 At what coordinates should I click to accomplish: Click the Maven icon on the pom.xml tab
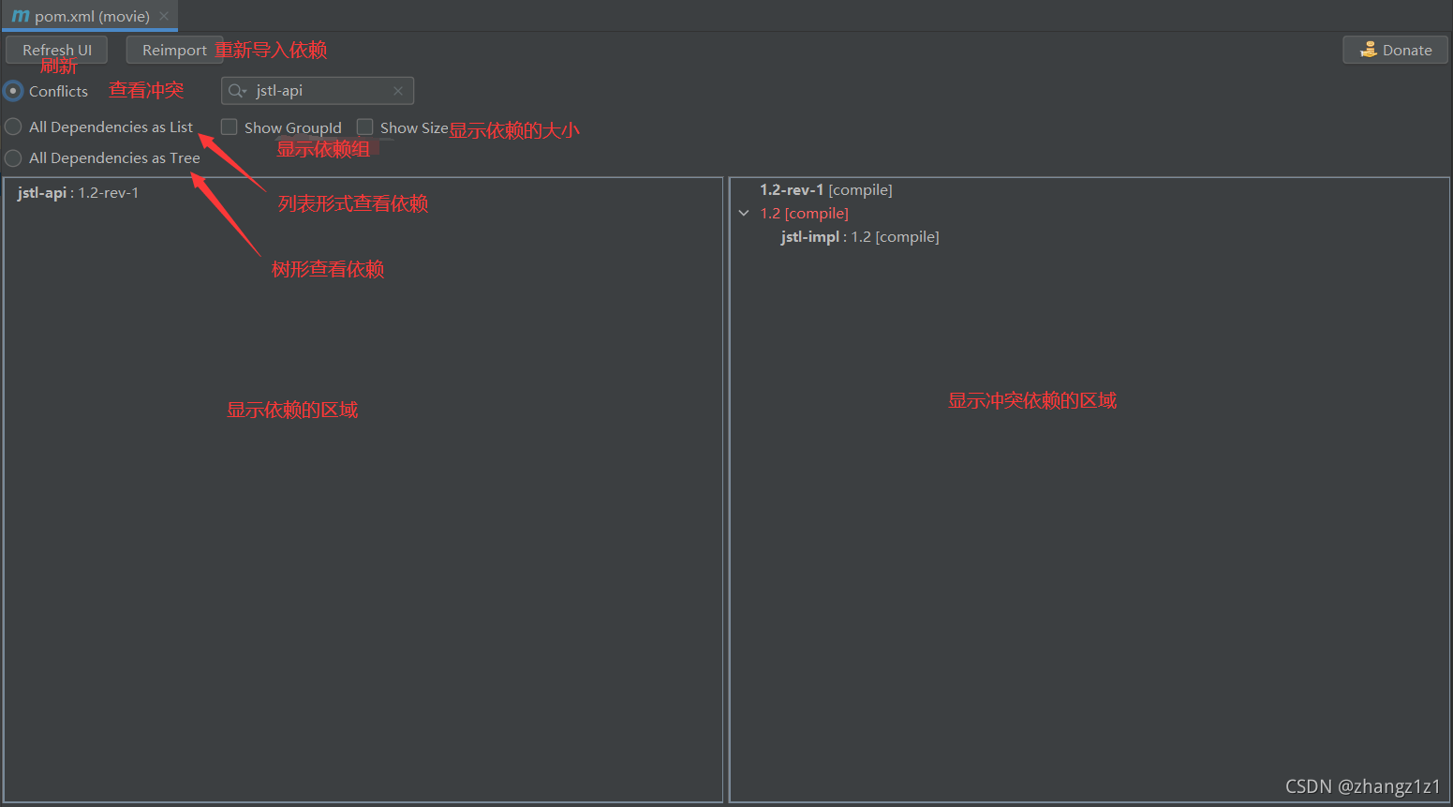click(x=20, y=16)
